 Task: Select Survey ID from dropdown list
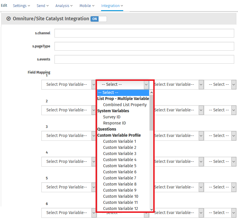click(112, 117)
